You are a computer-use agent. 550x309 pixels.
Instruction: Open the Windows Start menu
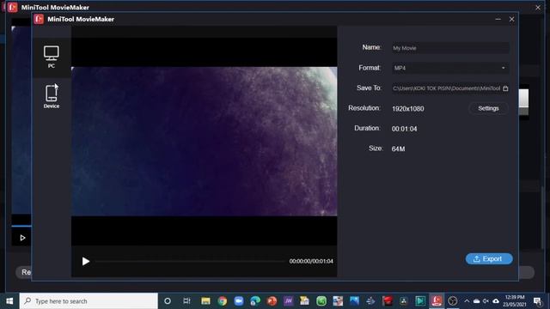(9, 301)
